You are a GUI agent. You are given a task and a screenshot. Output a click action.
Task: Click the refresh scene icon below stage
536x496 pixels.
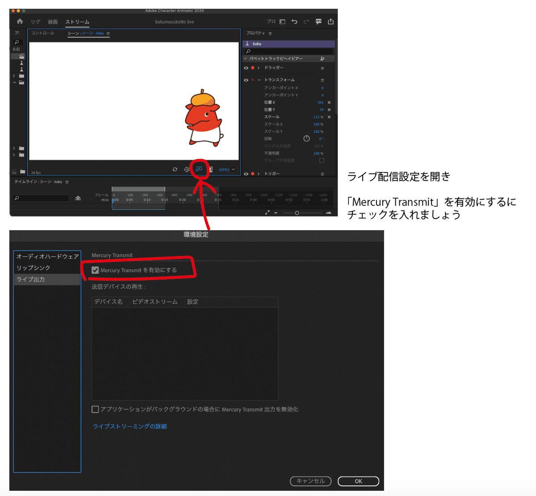click(x=175, y=169)
